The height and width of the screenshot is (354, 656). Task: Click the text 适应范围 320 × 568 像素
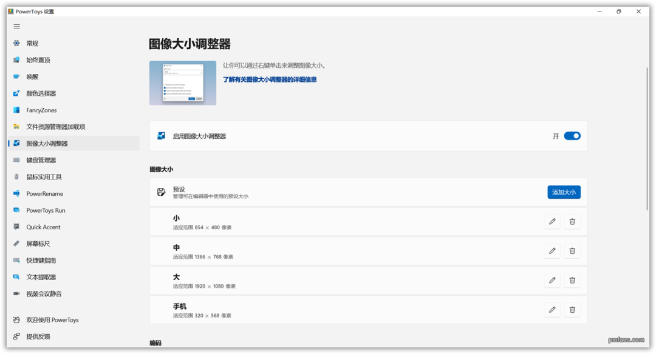click(202, 316)
